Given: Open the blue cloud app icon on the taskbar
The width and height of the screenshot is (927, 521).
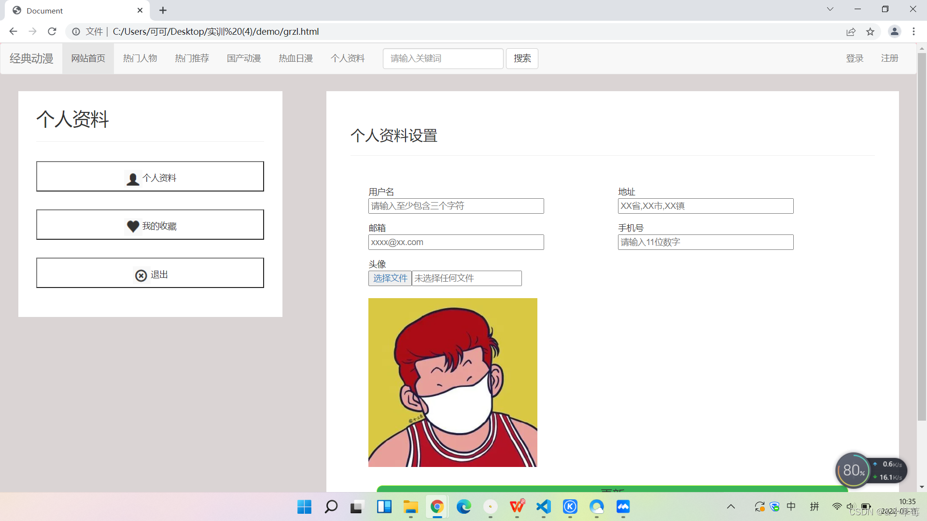Looking at the screenshot, I should click(x=596, y=507).
